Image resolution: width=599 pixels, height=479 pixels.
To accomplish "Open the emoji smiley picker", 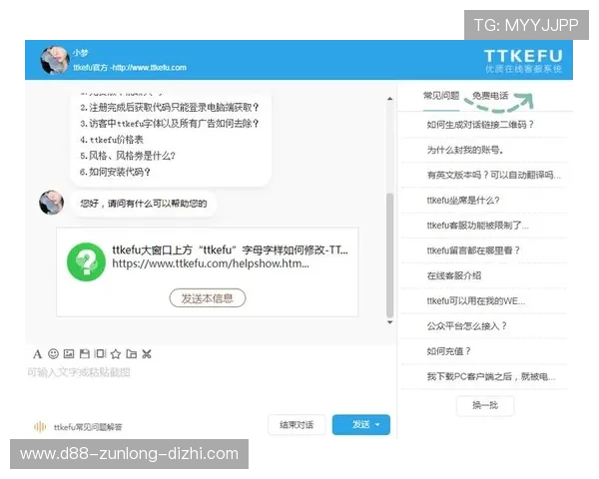I will click(x=53, y=354).
